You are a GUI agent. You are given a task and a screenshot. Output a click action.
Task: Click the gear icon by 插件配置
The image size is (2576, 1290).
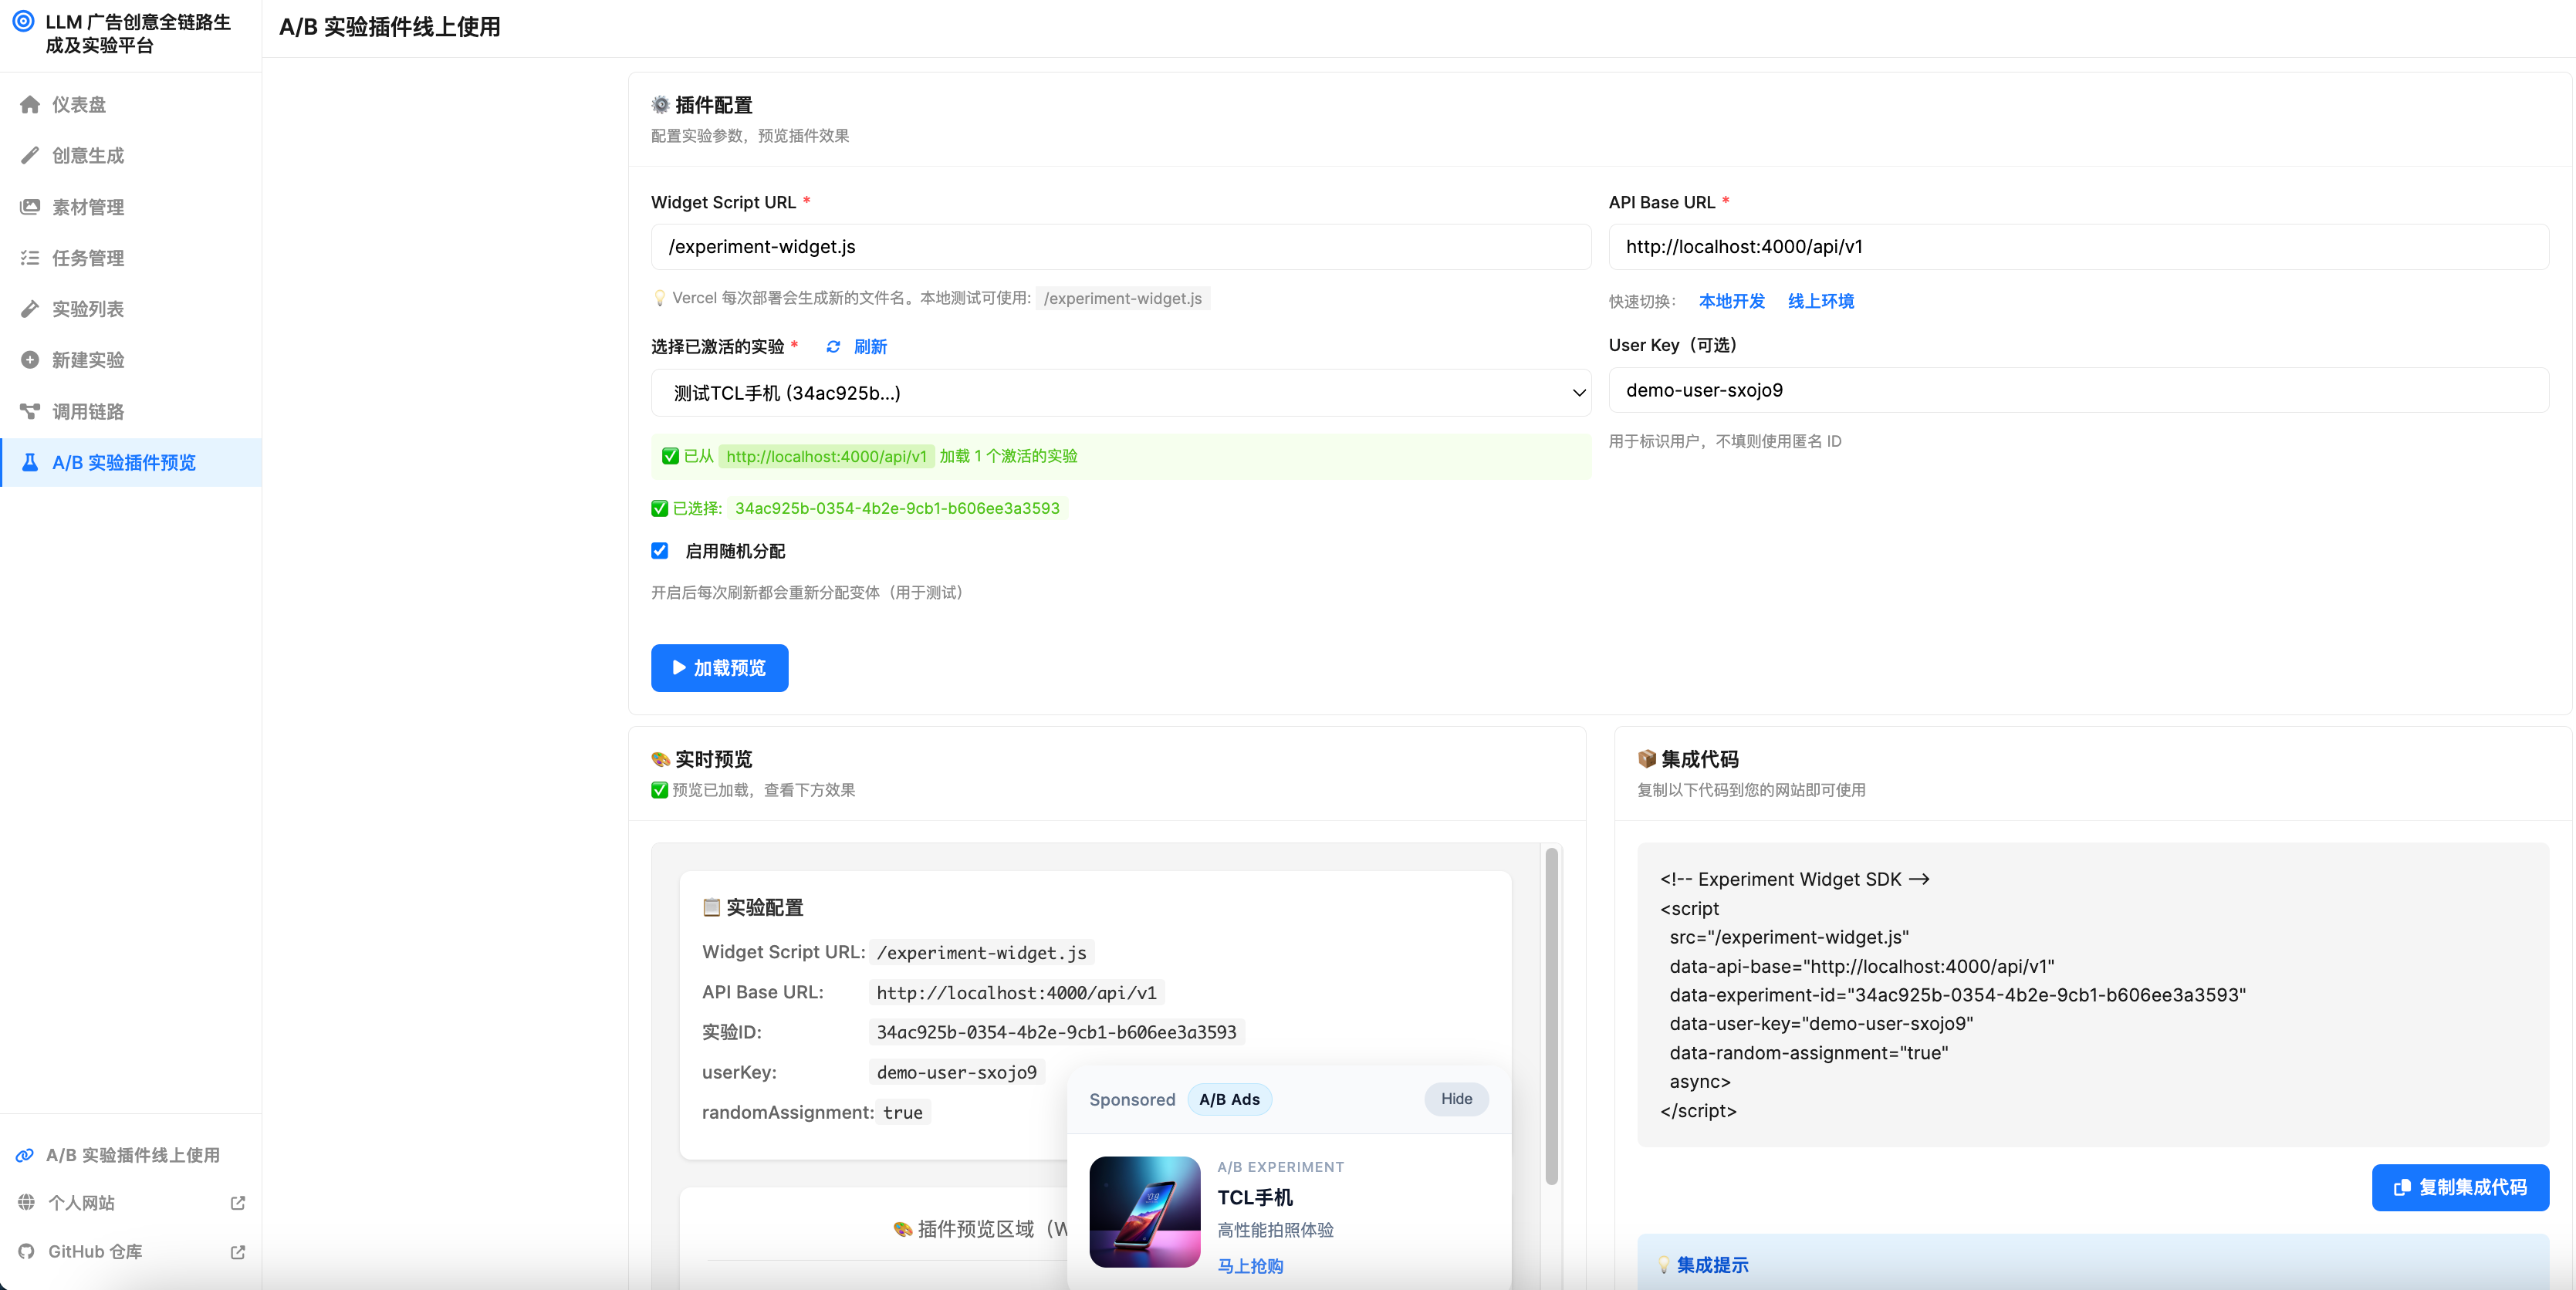(x=660, y=104)
